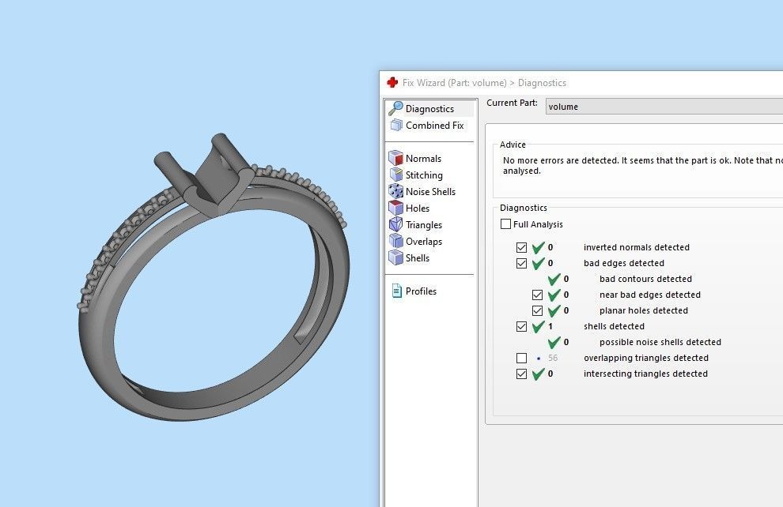Open the Profiles page label

click(x=421, y=291)
